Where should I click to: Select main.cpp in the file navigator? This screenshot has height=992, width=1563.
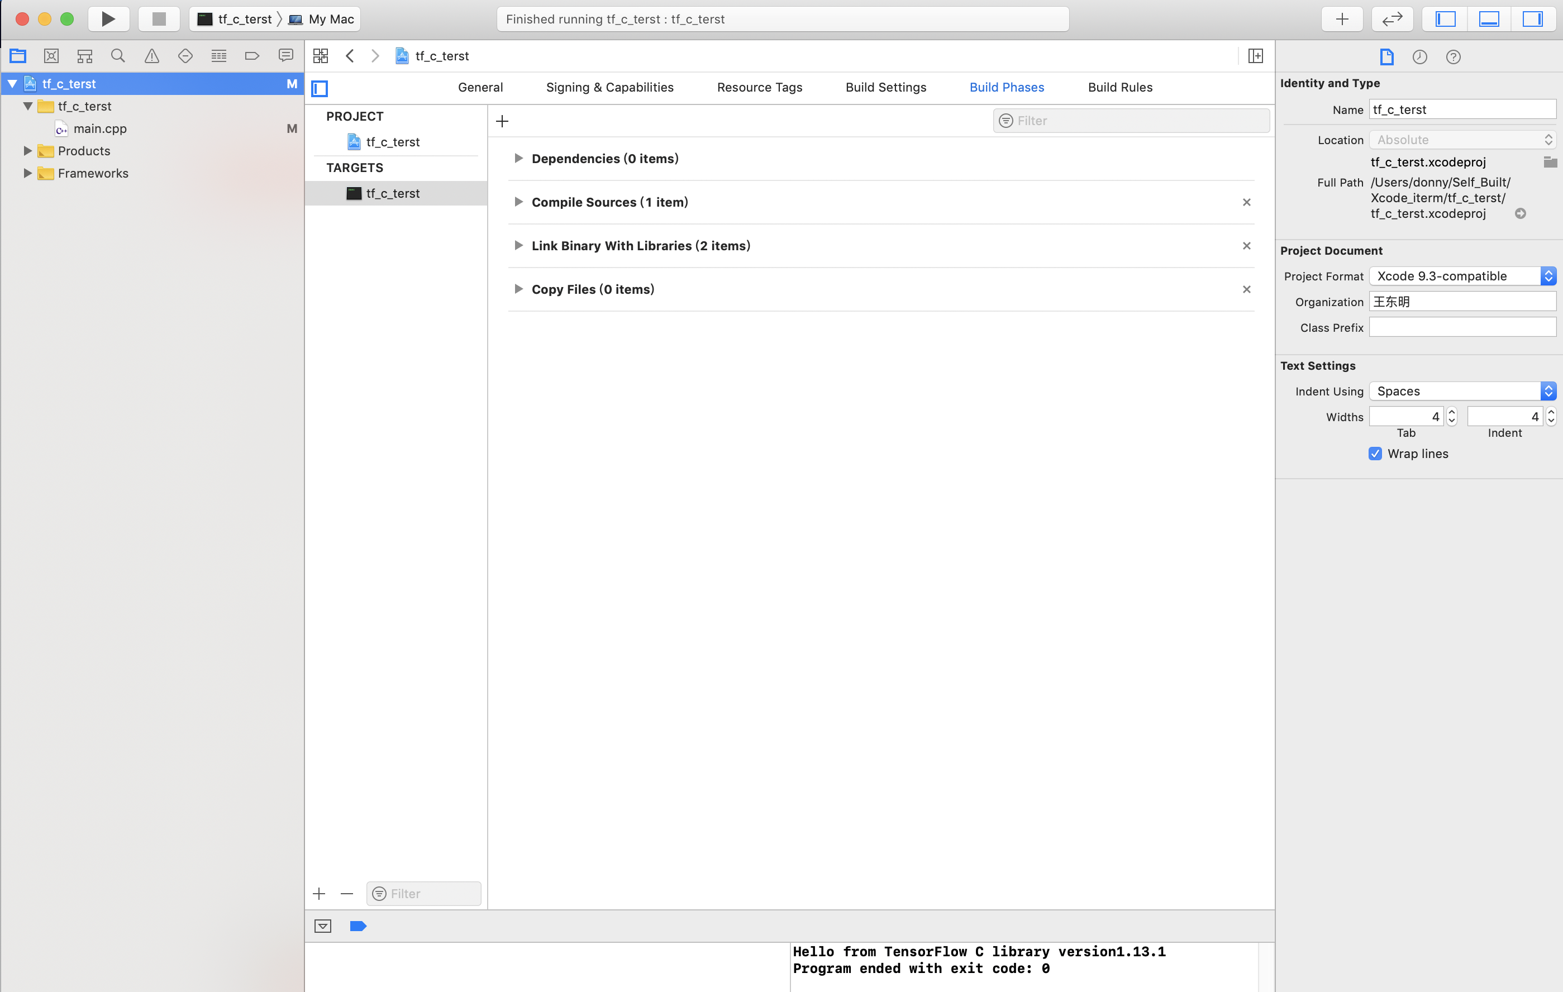(100, 128)
